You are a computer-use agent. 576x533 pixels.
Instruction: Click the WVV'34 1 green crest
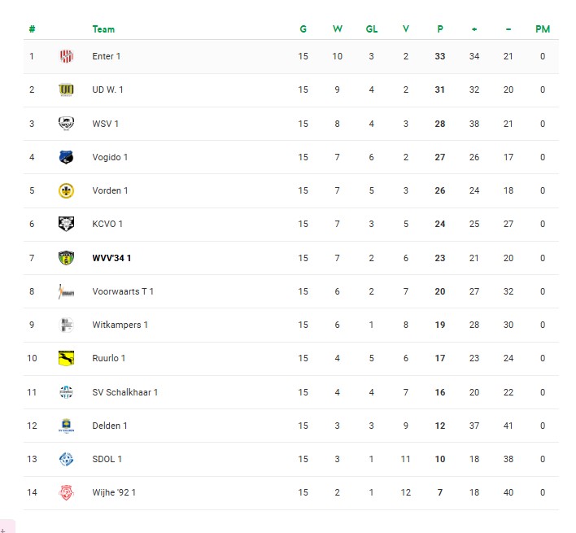click(66, 258)
